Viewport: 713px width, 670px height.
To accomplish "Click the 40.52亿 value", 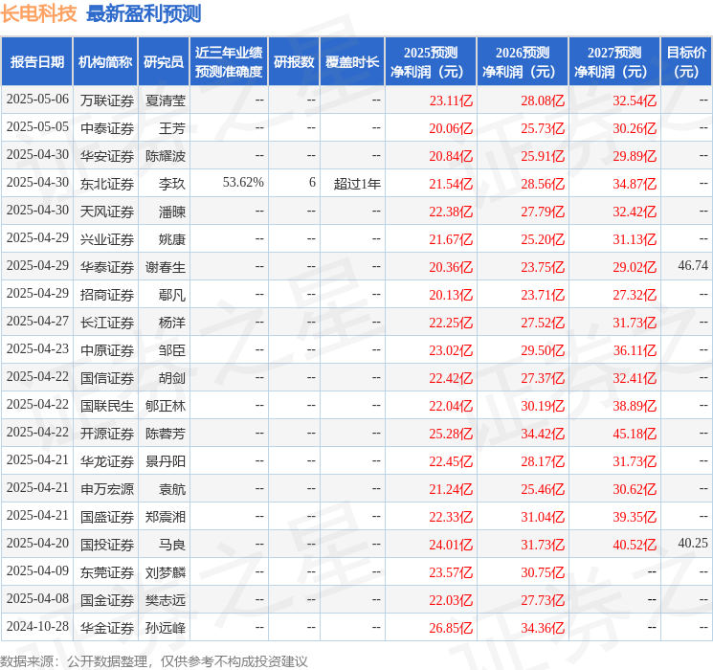I will 635,544.
